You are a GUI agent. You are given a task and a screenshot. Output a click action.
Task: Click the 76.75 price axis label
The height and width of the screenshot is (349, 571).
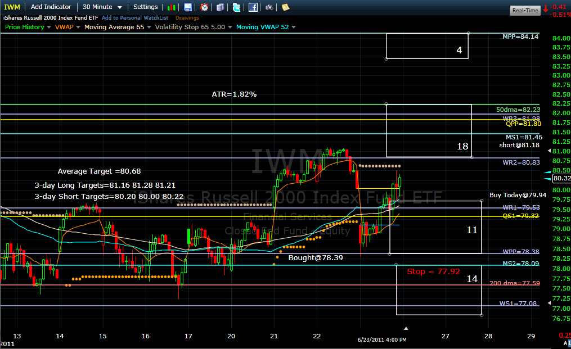(x=561, y=319)
